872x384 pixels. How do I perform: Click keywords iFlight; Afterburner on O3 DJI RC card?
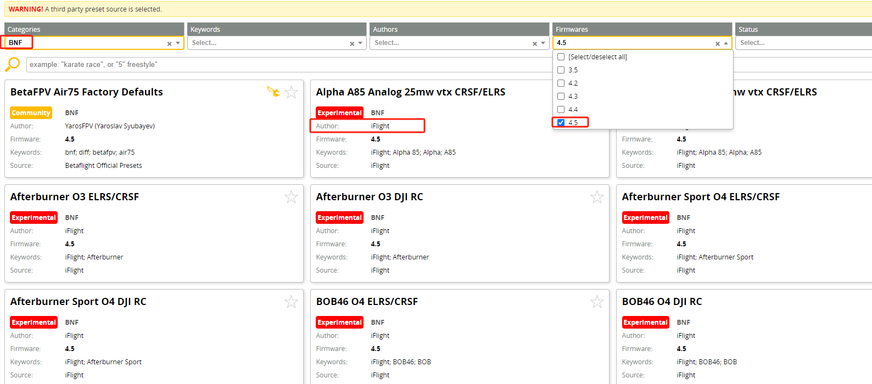tap(400, 257)
